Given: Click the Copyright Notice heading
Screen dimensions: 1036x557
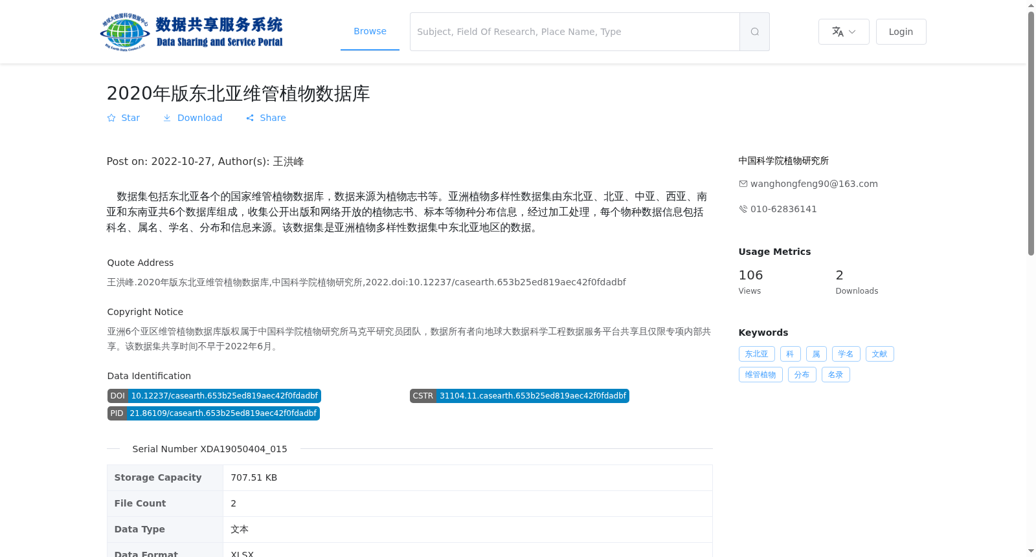Looking at the screenshot, I should pyautogui.click(x=145, y=312).
